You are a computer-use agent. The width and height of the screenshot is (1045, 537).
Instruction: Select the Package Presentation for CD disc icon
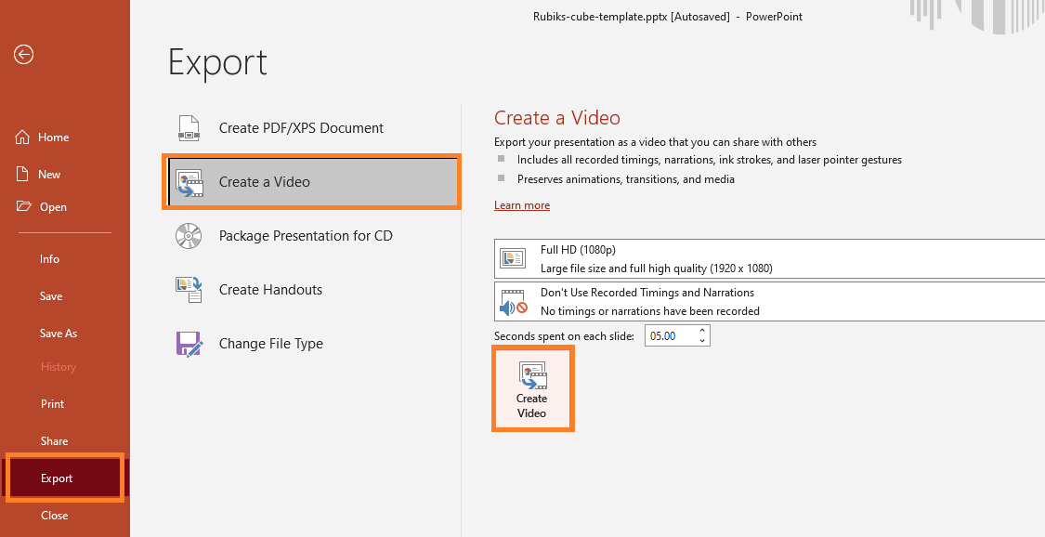pyautogui.click(x=189, y=236)
